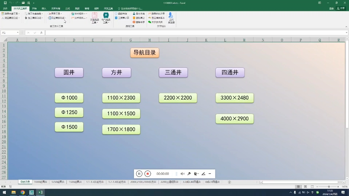Image resolution: width=349 pixels, height=196 pixels.
Task: Open the 函数查询 tool
Action: pos(123,14)
